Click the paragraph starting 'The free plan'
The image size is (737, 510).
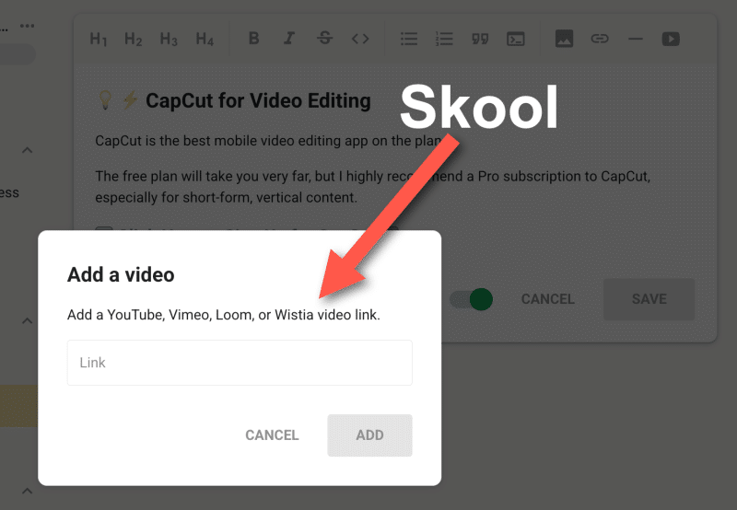point(373,187)
